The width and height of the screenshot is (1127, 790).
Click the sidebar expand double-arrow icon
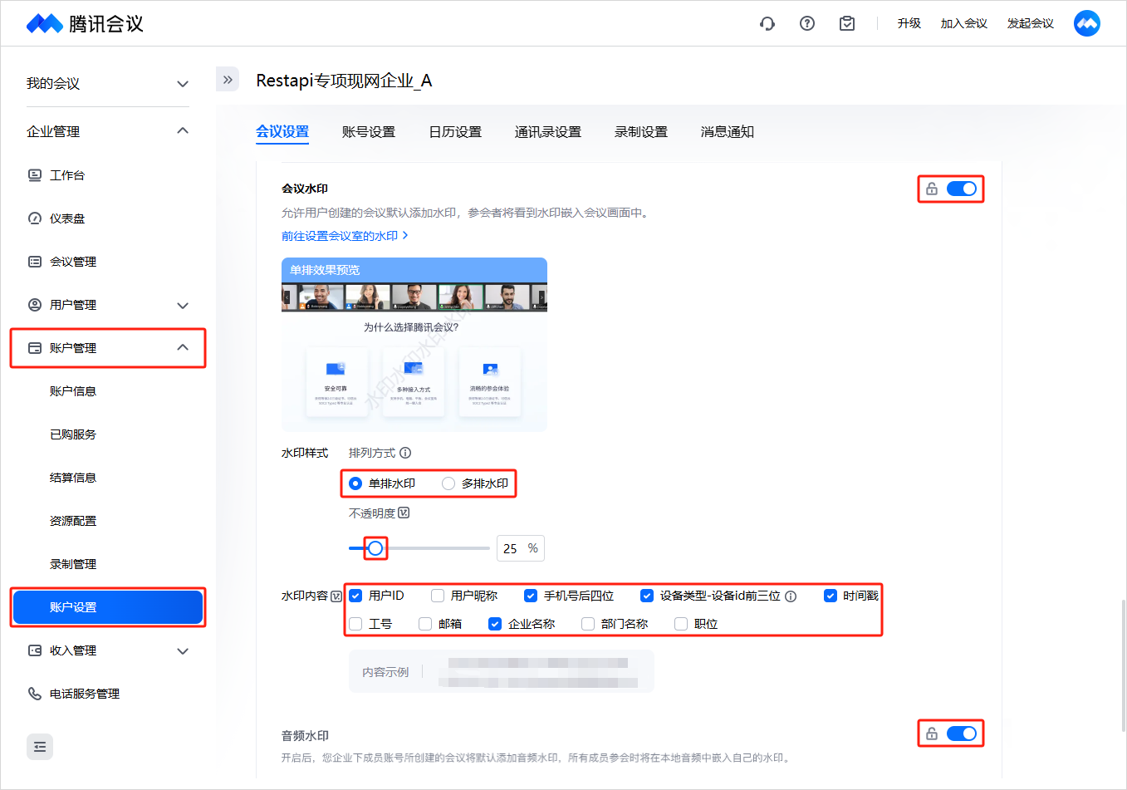(228, 79)
